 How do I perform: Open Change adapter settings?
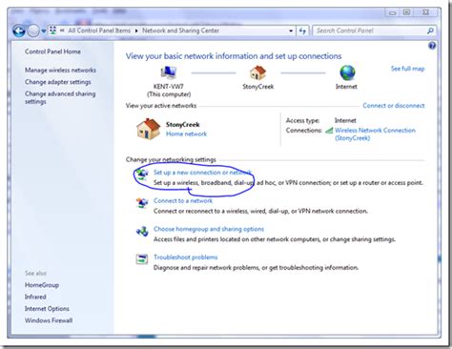point(58,82)
